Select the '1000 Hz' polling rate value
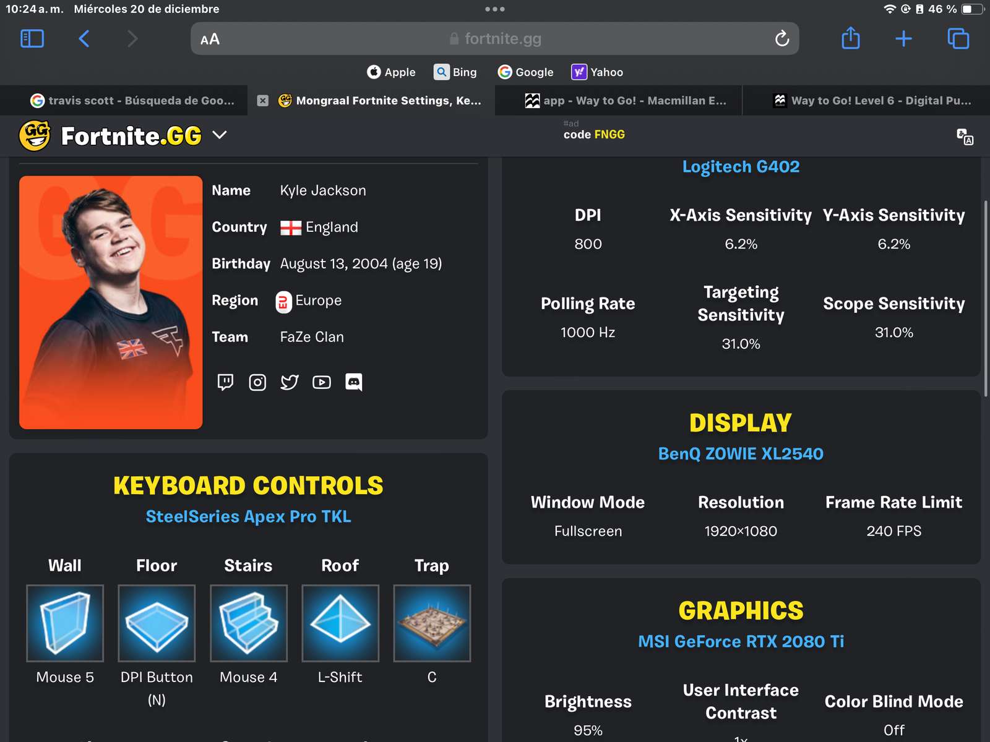990x742 pixels. 588,333
